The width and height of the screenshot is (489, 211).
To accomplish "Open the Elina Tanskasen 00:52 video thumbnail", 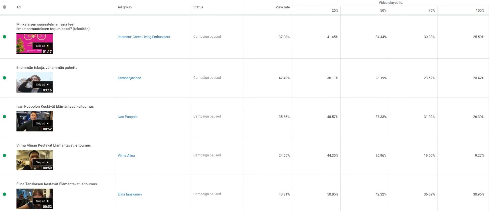I will 35,199.
